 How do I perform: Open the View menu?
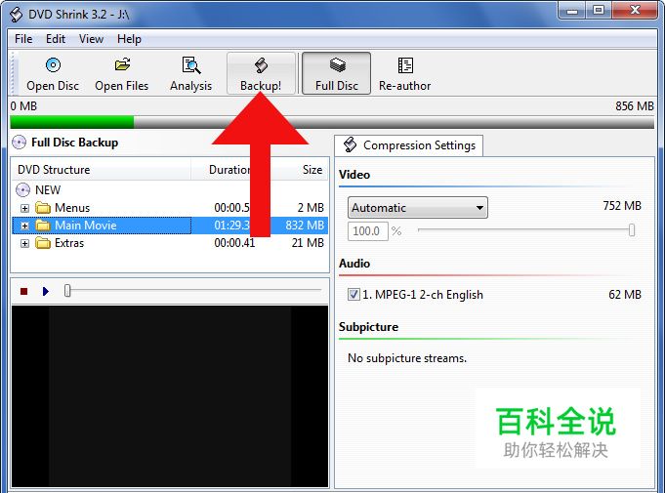[91, 39]
